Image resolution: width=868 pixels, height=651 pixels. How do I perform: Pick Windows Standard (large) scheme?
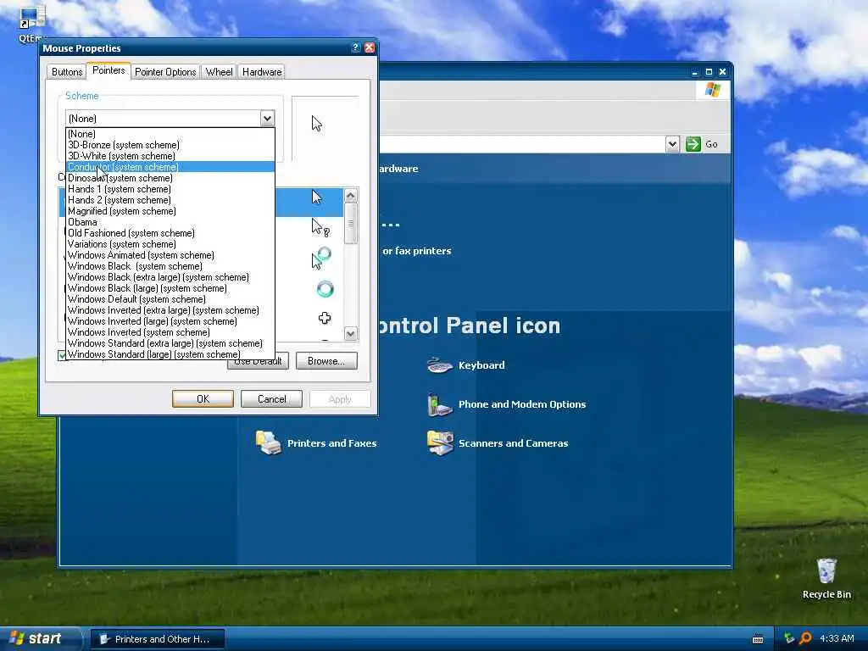coord(170,354)
